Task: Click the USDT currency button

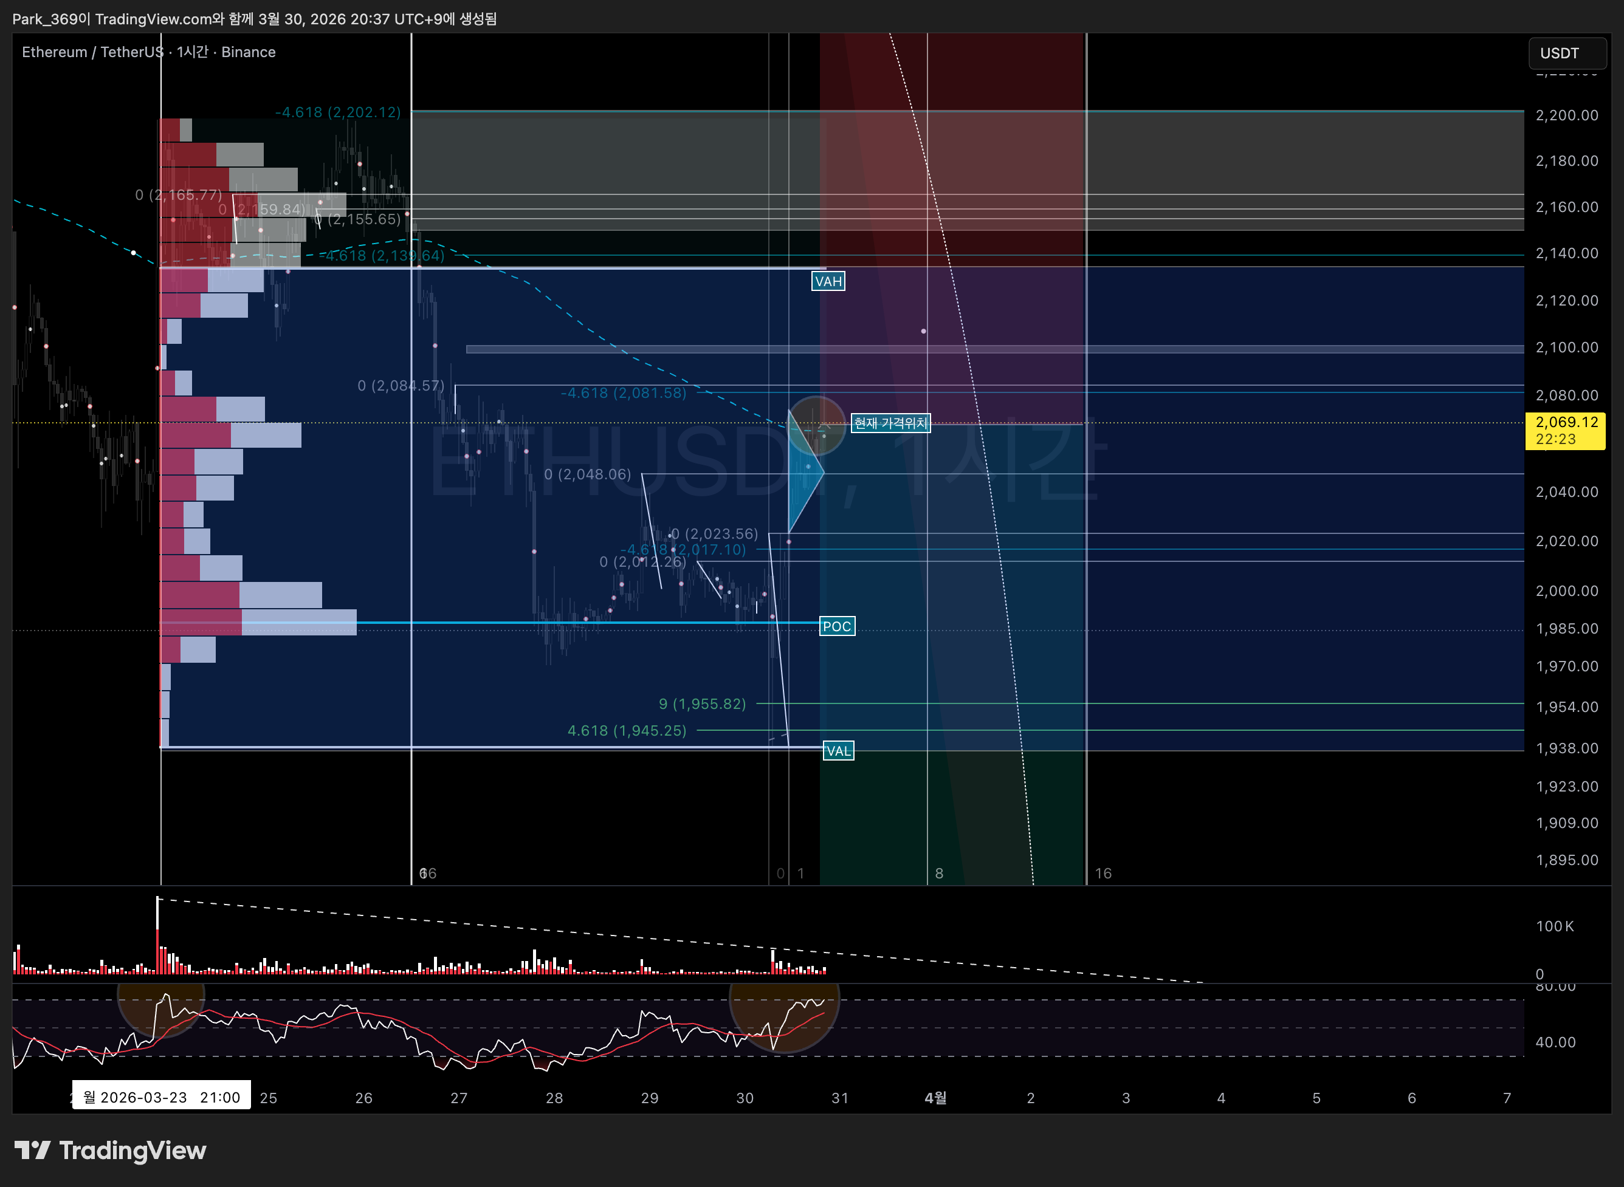Action: click(1566, 53)
